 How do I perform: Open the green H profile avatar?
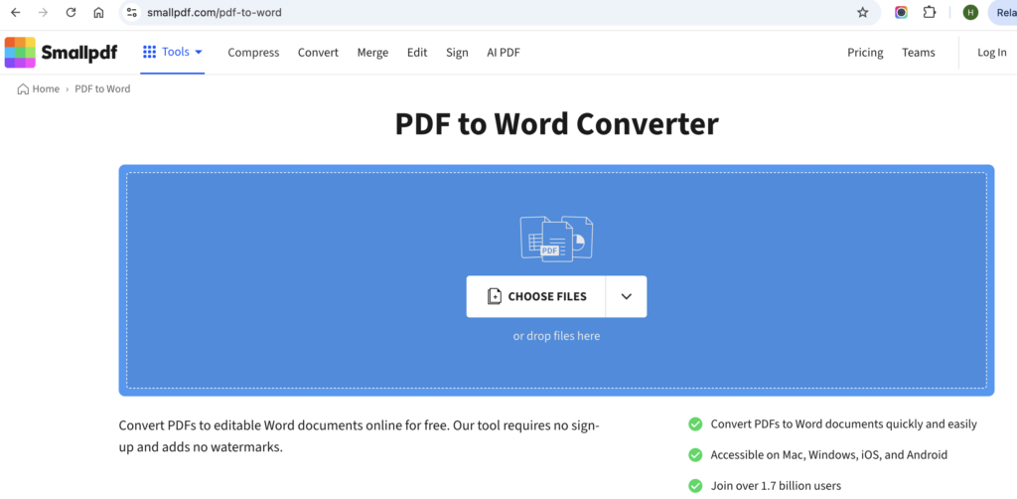[970, 12]
